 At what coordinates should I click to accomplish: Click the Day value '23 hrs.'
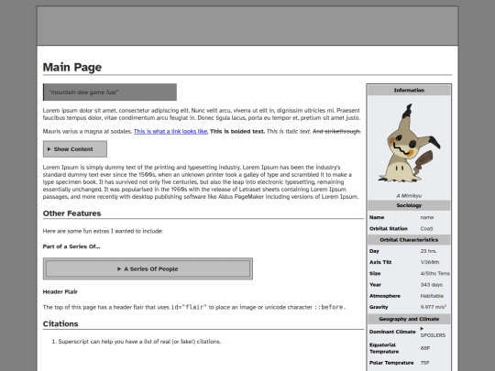click(428, 251)
